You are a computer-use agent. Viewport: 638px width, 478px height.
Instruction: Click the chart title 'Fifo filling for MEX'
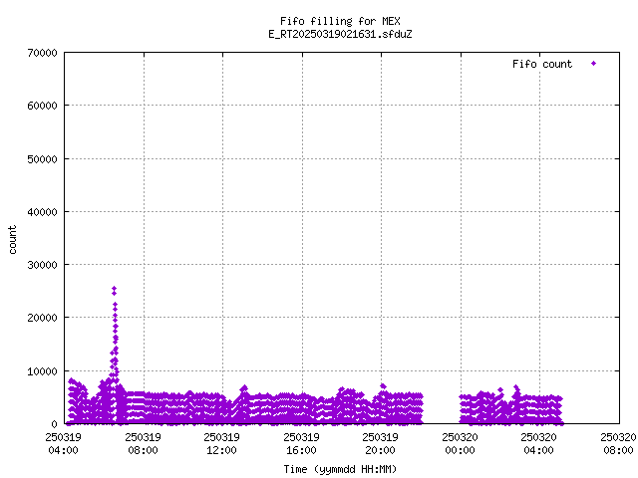[340, 21]
